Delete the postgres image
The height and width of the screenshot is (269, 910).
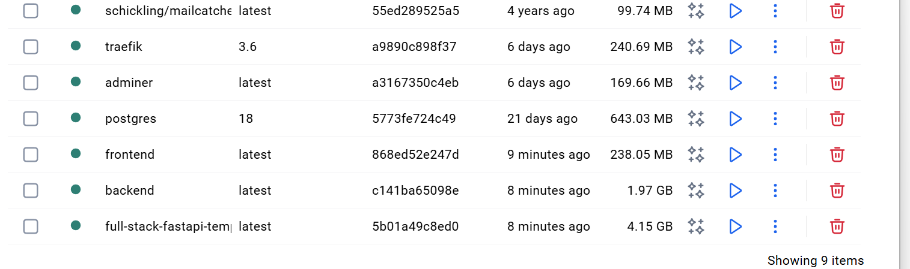click(837, 119)
